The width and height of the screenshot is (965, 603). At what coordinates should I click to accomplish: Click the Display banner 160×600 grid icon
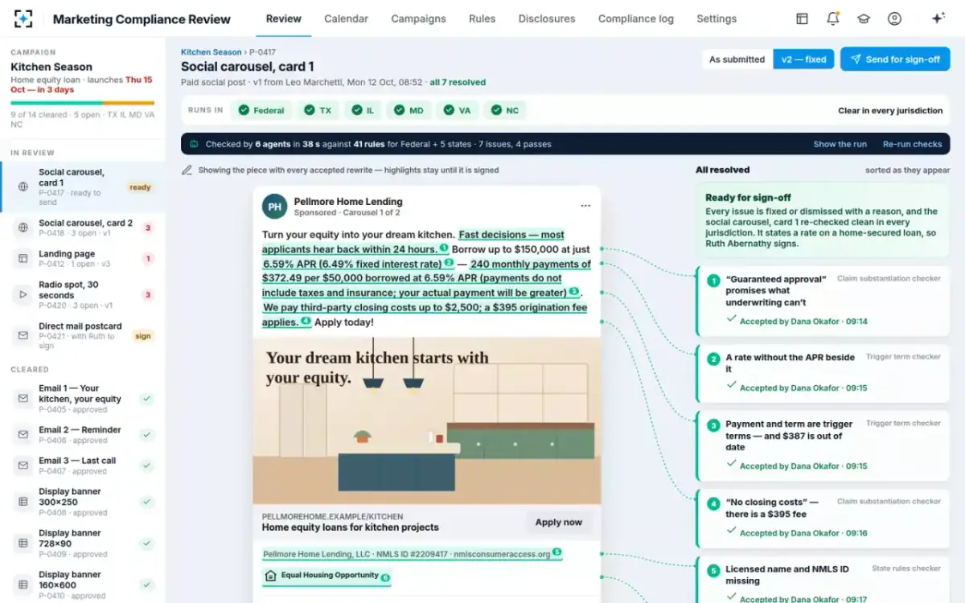[x=23, y=585]
